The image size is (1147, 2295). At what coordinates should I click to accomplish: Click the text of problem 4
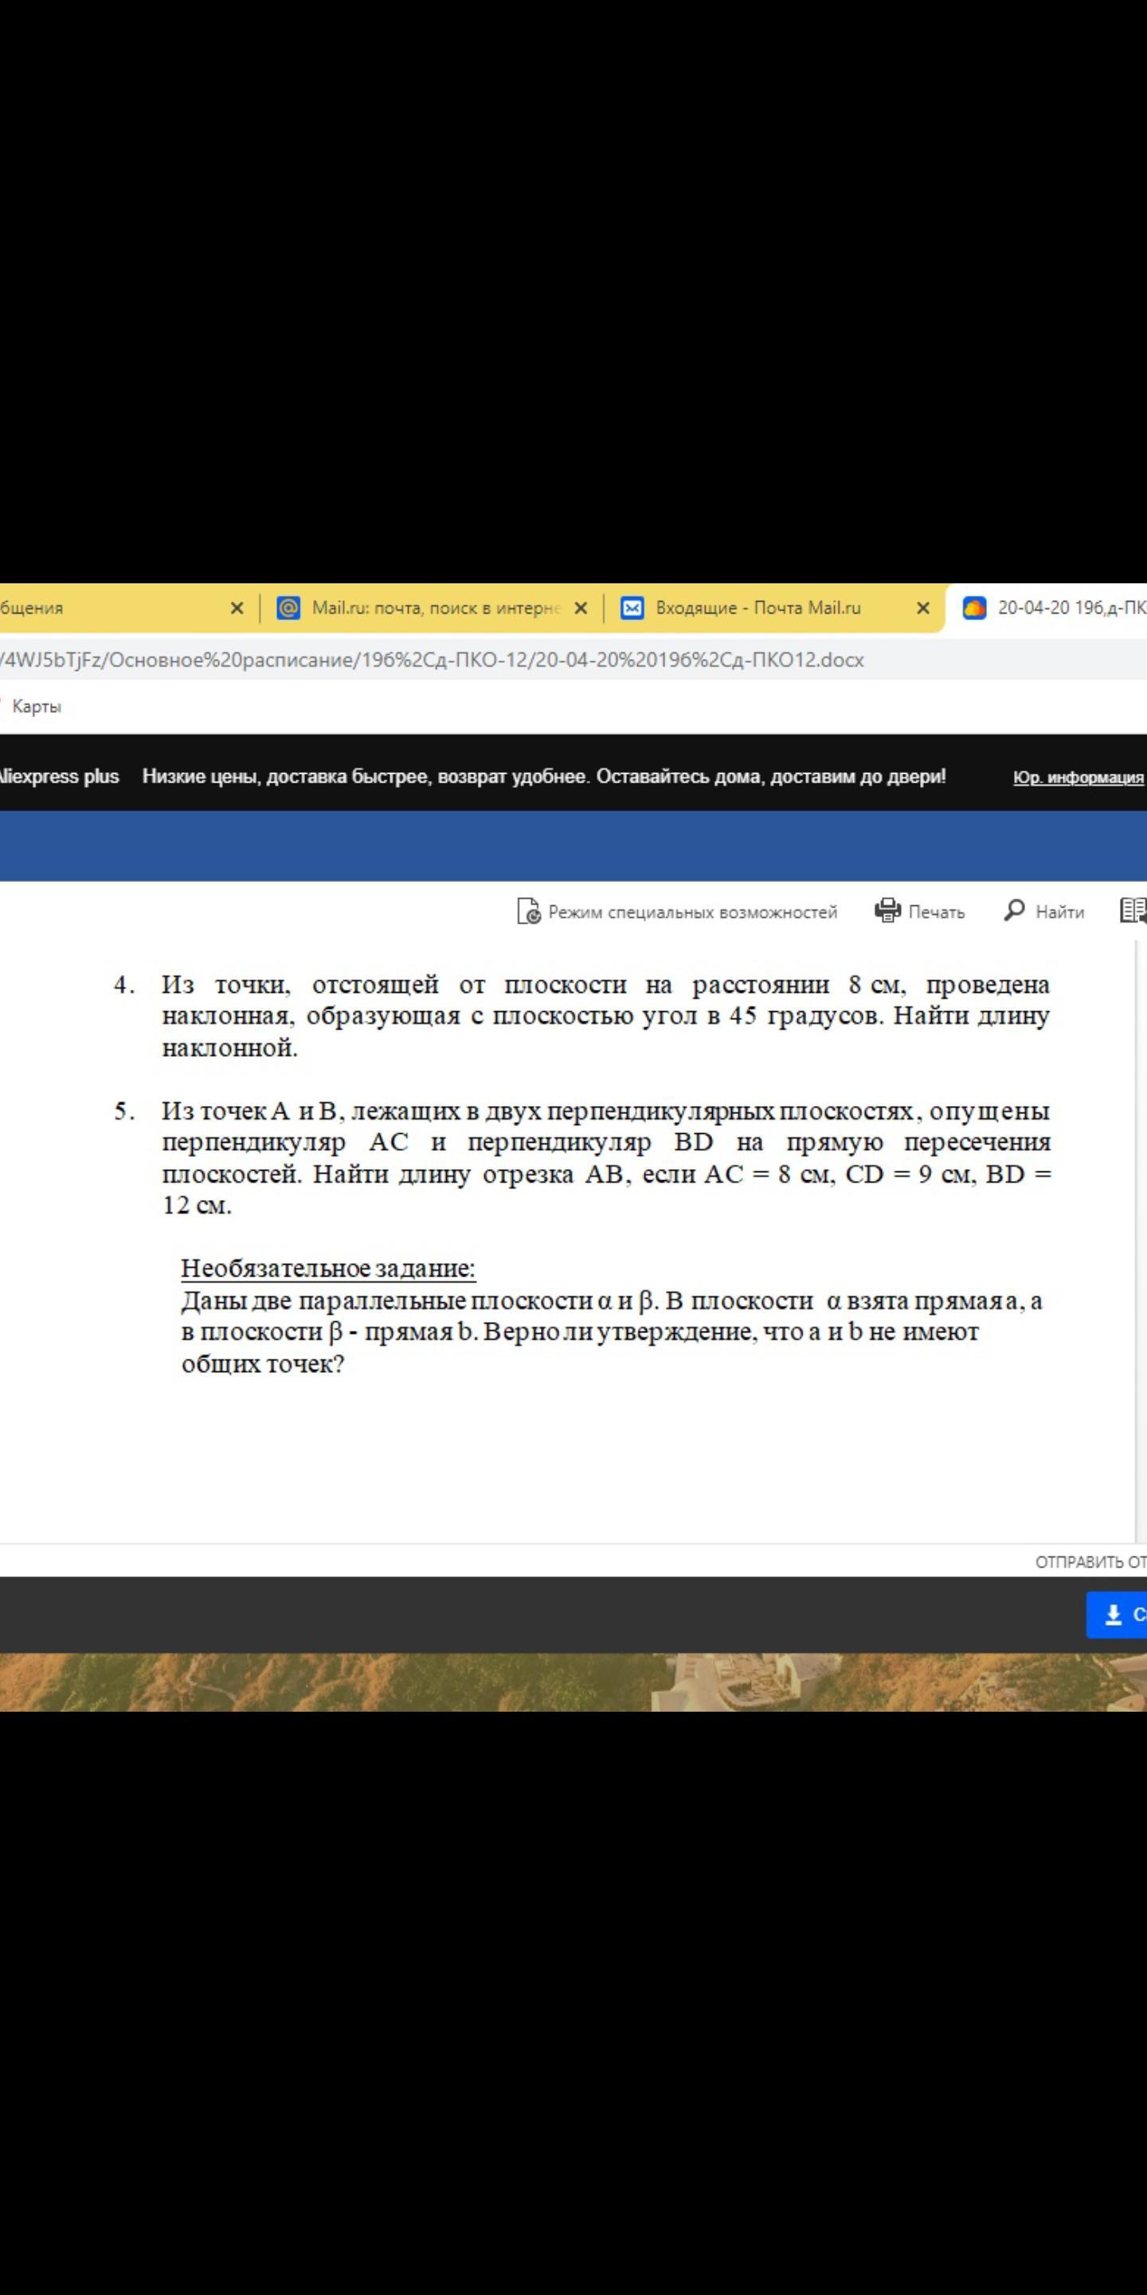click(605, 1017)
